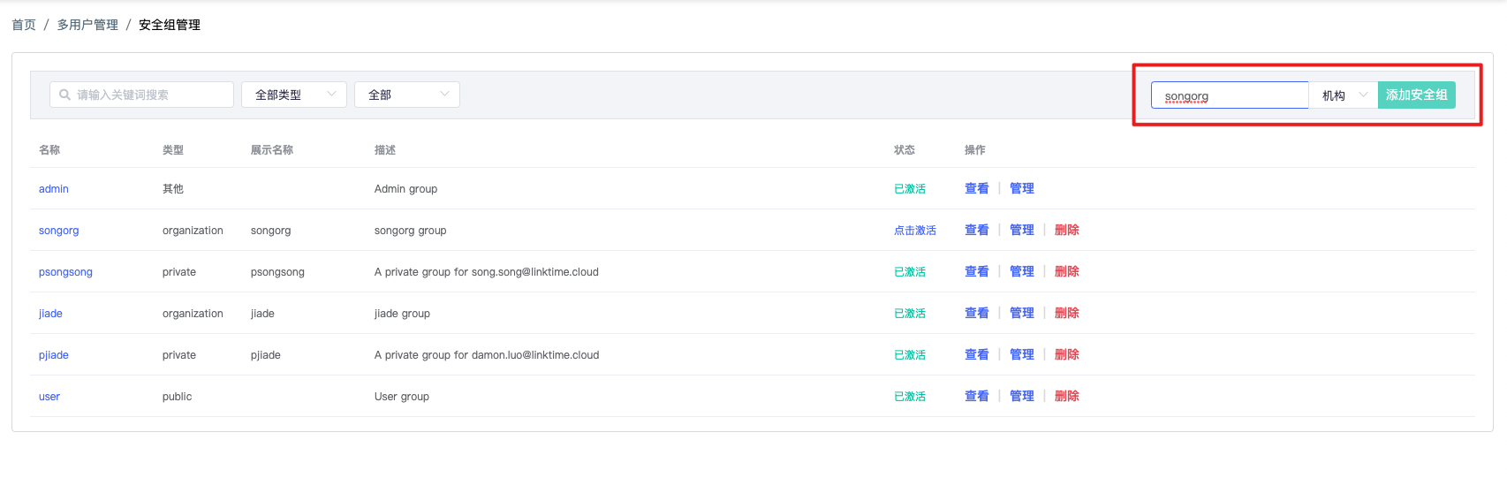This screenshot has height=478, width=1507.
Task: Click 查看 for user row
Action: click(x=977, y=396)
